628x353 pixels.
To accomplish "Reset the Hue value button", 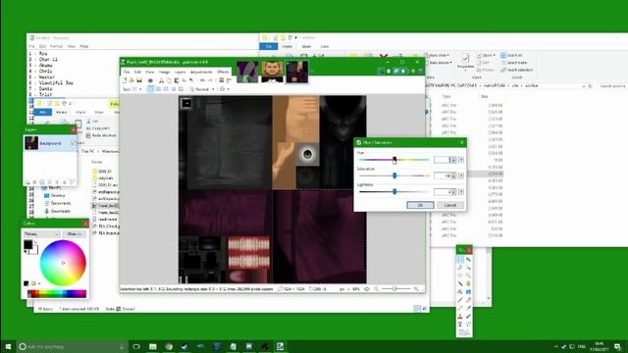I will coord(461,160).
